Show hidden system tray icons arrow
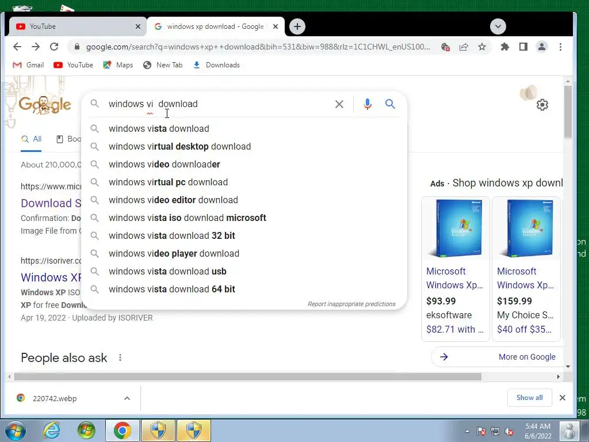The height and width of the screenshot is (442, 589). point(467,431)
